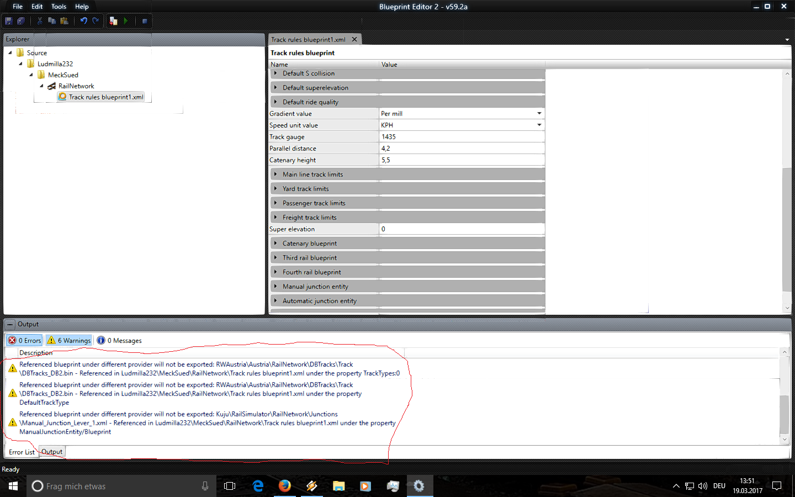
Task: Expand Catenary blueprint section
Action: coord(275,243)
